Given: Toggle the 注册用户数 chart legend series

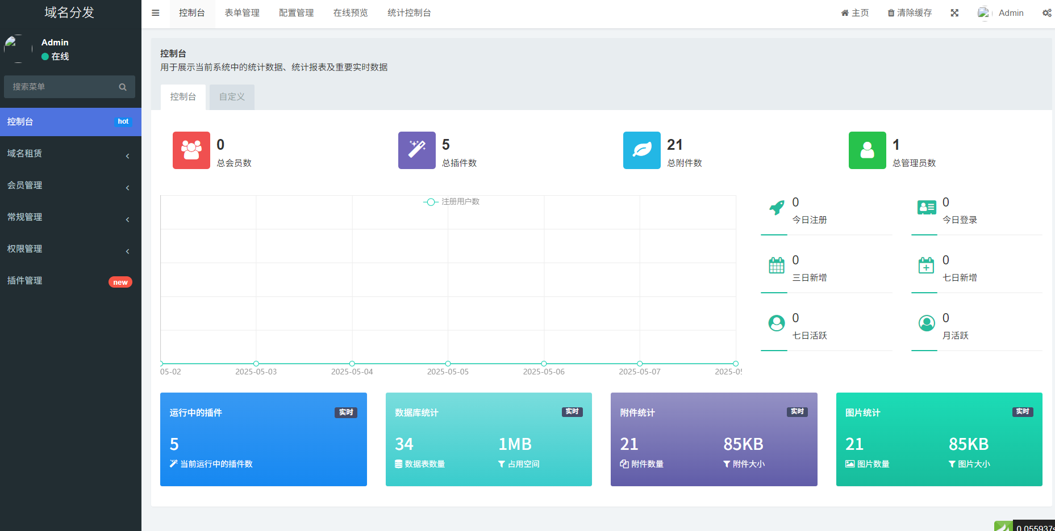Looking at the screenshot, I should [x=452, y=202].
